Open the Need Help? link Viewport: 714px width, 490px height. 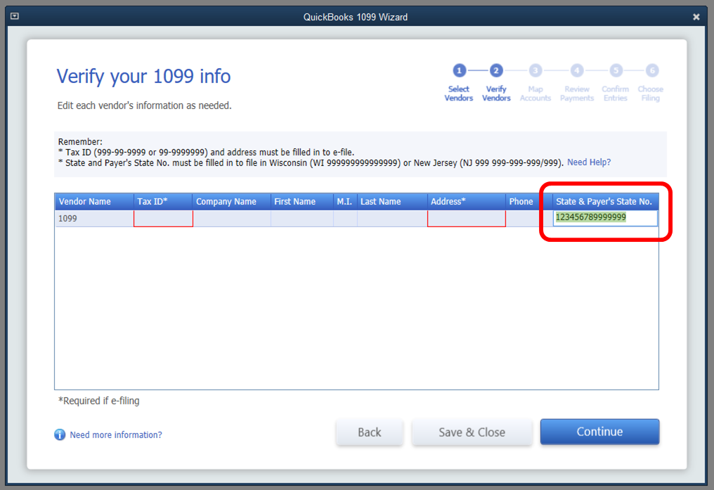point(589,162)
